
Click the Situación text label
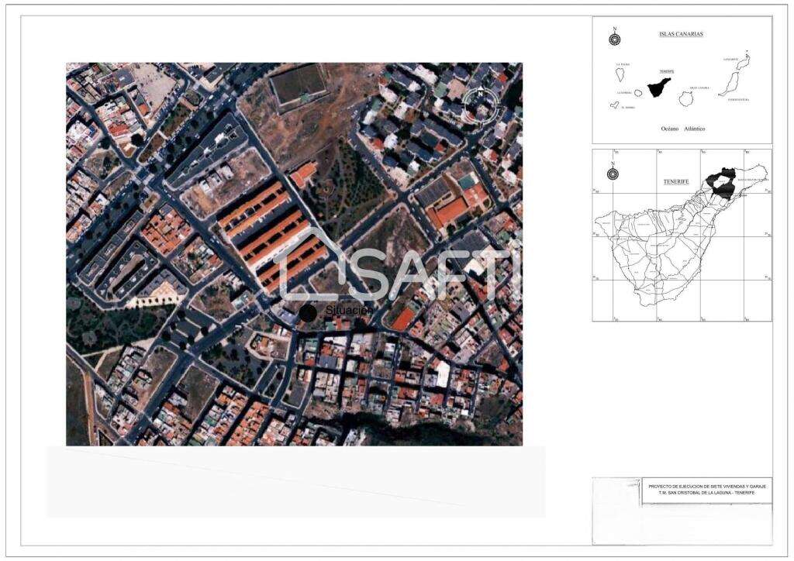pyautogui.click(x=349, y=310)
